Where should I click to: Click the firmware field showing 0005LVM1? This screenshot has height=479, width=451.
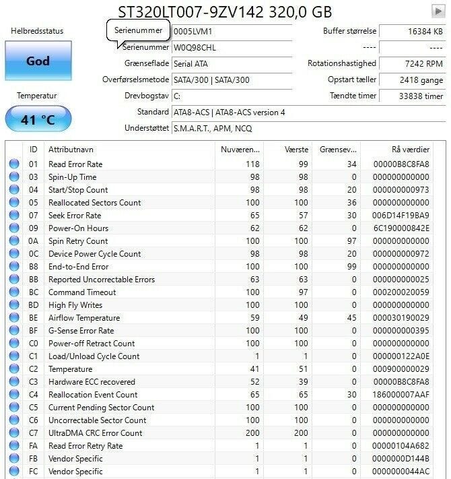click(x=232, y=32)
